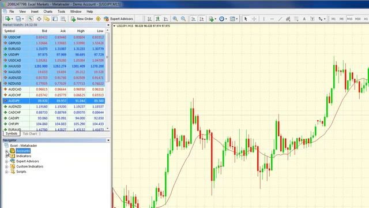Toggle the Market Watch window icon
Screen dimensions: 369x208
click(31, 18)
